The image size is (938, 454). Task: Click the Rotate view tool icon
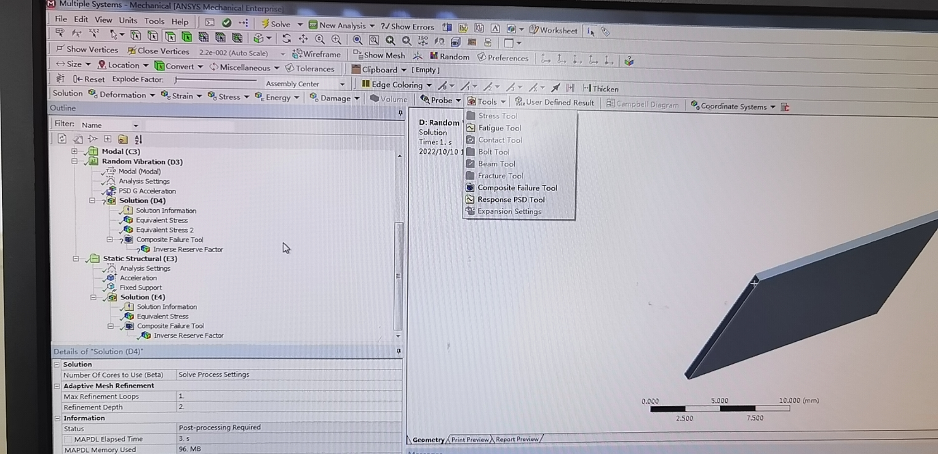coord(287,39)
